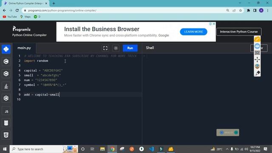
Task: Reload the current page
Action: (17, 10)
